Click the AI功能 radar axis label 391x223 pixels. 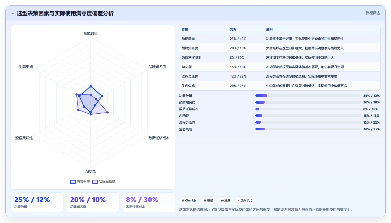91,171
